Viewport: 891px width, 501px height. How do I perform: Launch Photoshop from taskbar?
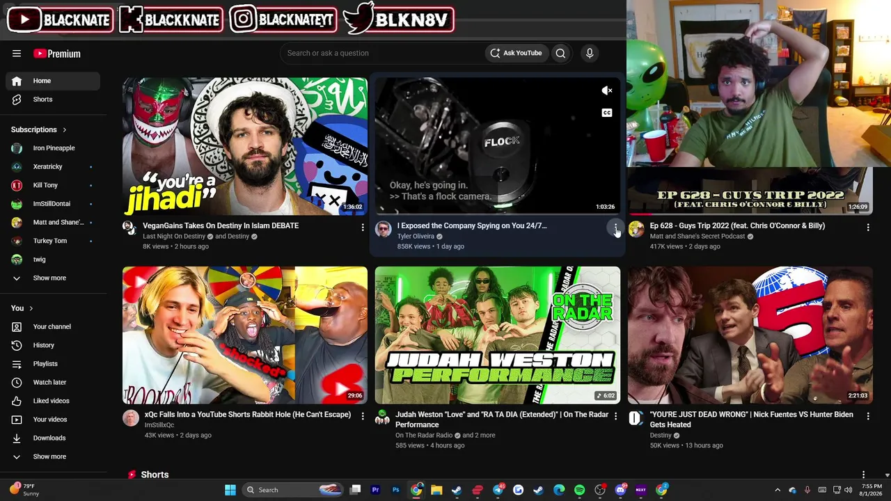(x=396, y=490)
